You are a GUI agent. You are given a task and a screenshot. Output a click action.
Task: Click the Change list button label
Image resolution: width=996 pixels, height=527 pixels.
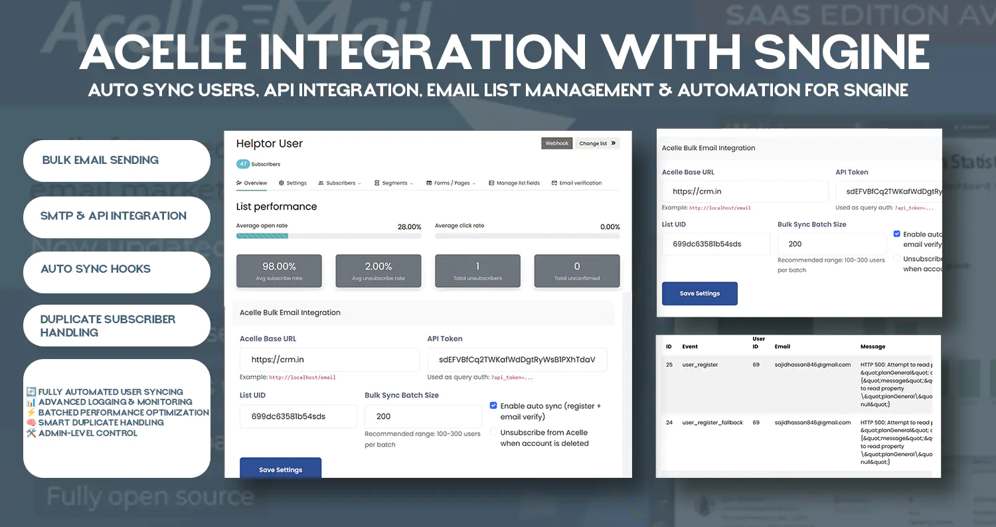pos(593,143)
